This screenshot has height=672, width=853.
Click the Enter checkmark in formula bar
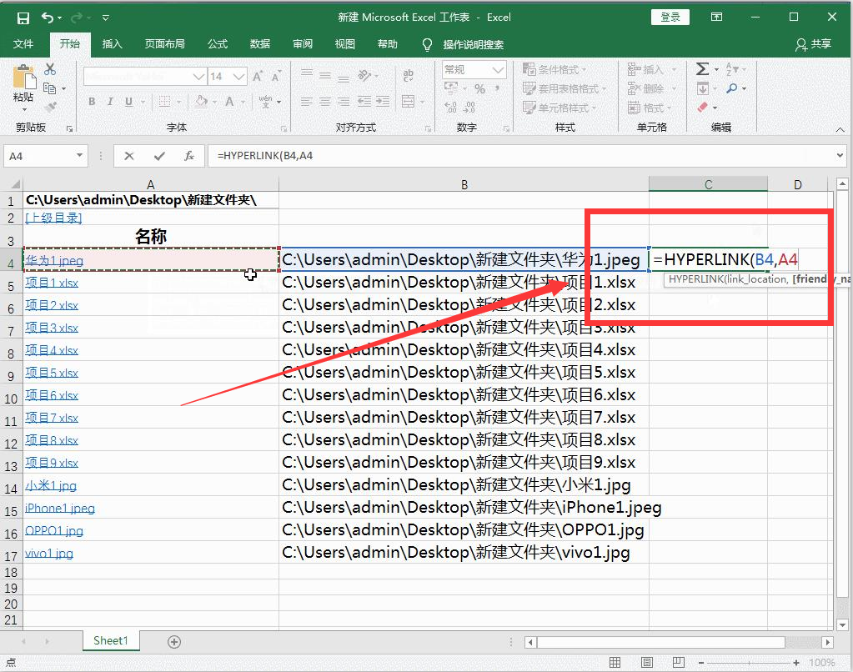pos(159,156)
